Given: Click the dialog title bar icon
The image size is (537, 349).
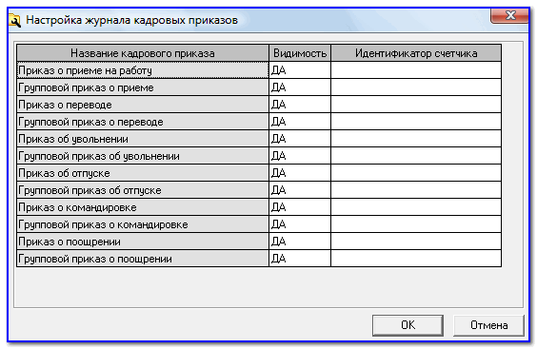Looking at the screenshot, I should tap(14, 21).
